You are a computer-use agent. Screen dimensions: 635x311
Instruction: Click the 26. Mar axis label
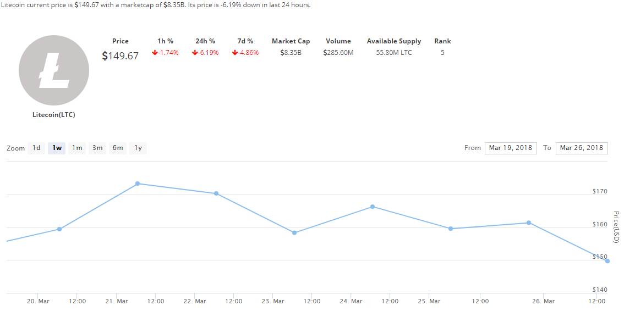tap(543, 301)
